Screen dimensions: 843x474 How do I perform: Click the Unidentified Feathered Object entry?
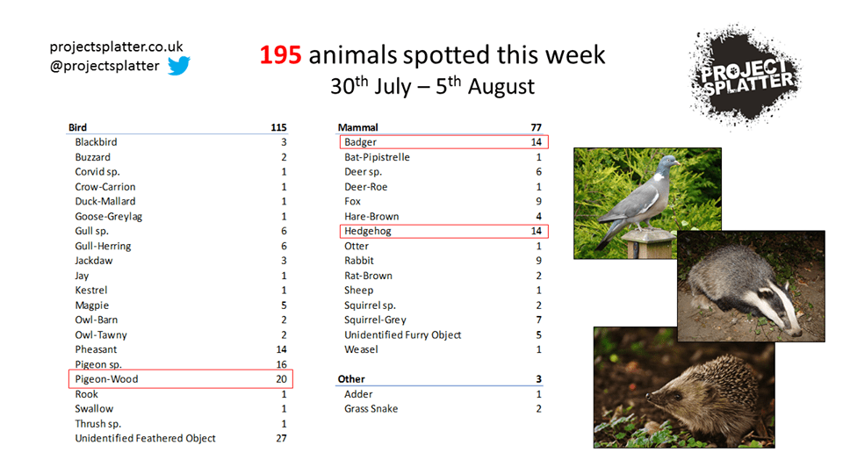(145, 438)
